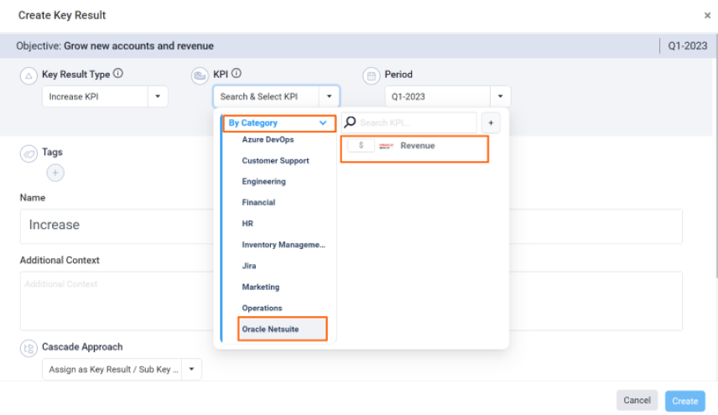The height and width of the screenshot is (415, 718).
Task: Select Financial category
Action: click(x=258, y=203)
